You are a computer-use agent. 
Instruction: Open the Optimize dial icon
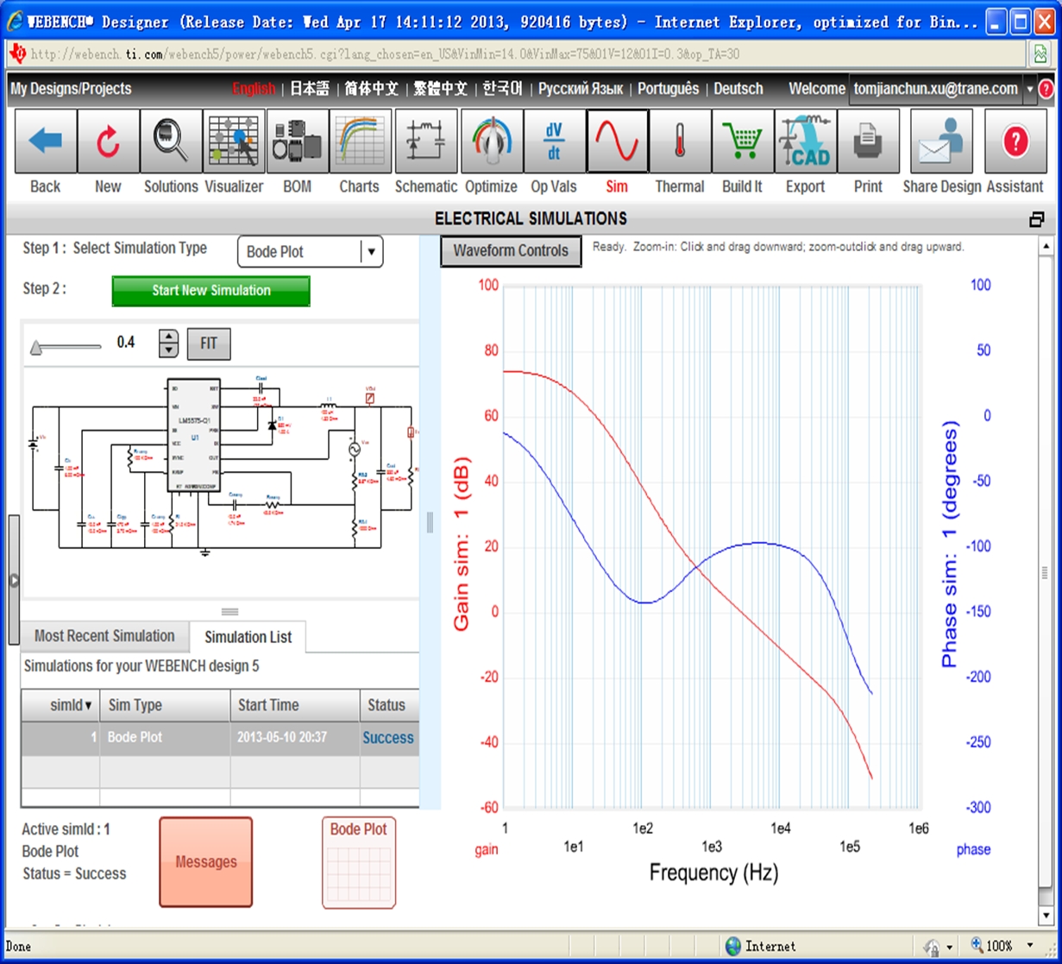(x=492, y=142)
